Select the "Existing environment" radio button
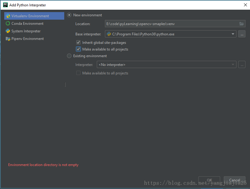 (x=69, y=56)
